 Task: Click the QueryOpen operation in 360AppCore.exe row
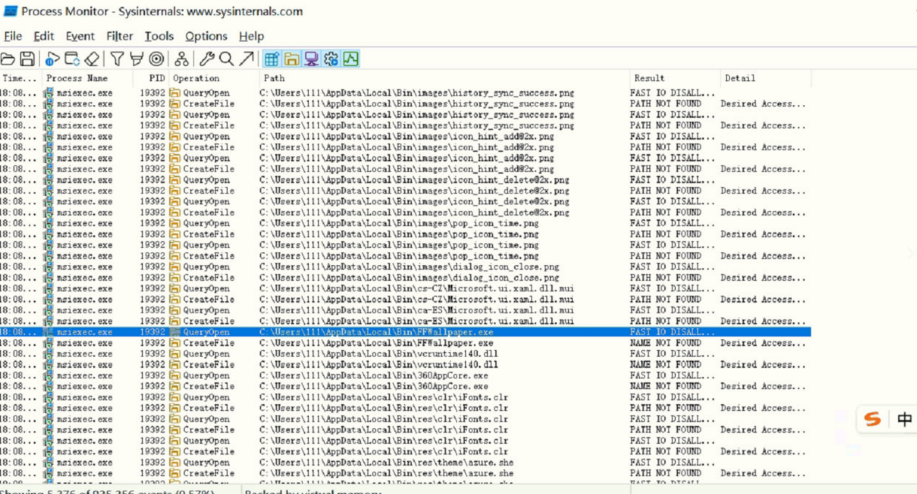(206, 376)
